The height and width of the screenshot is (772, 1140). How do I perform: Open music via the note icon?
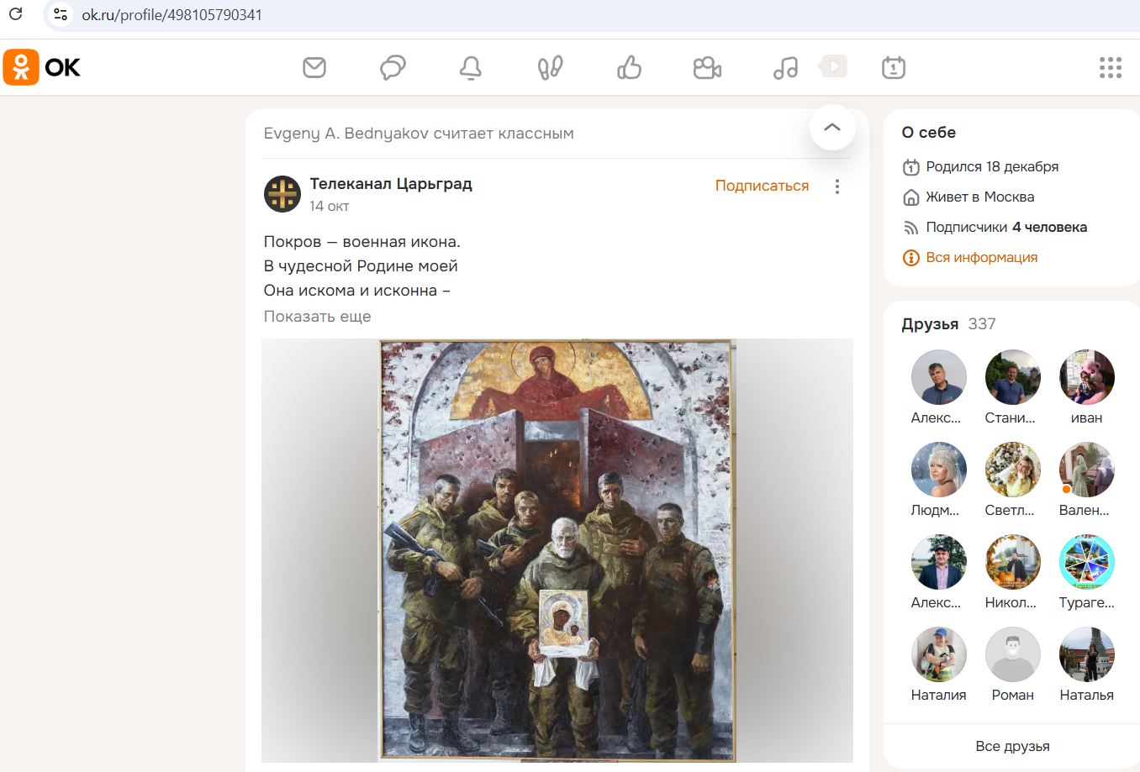click(785, 67)
